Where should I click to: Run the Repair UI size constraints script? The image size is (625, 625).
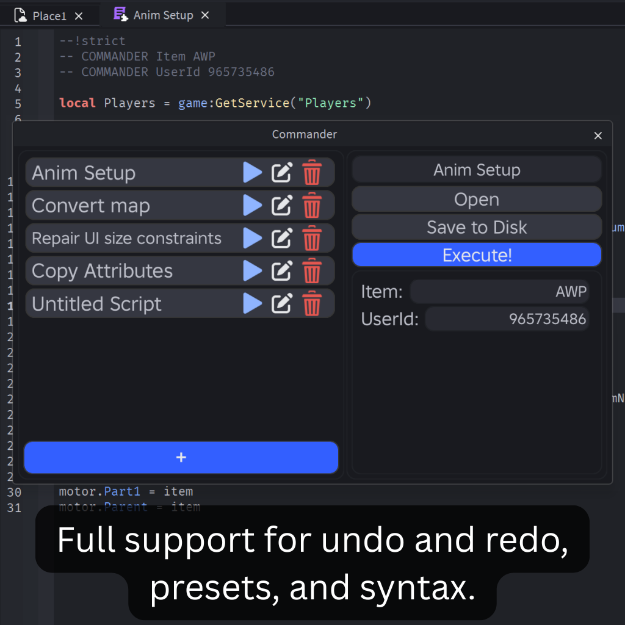(x=252, y=238)
